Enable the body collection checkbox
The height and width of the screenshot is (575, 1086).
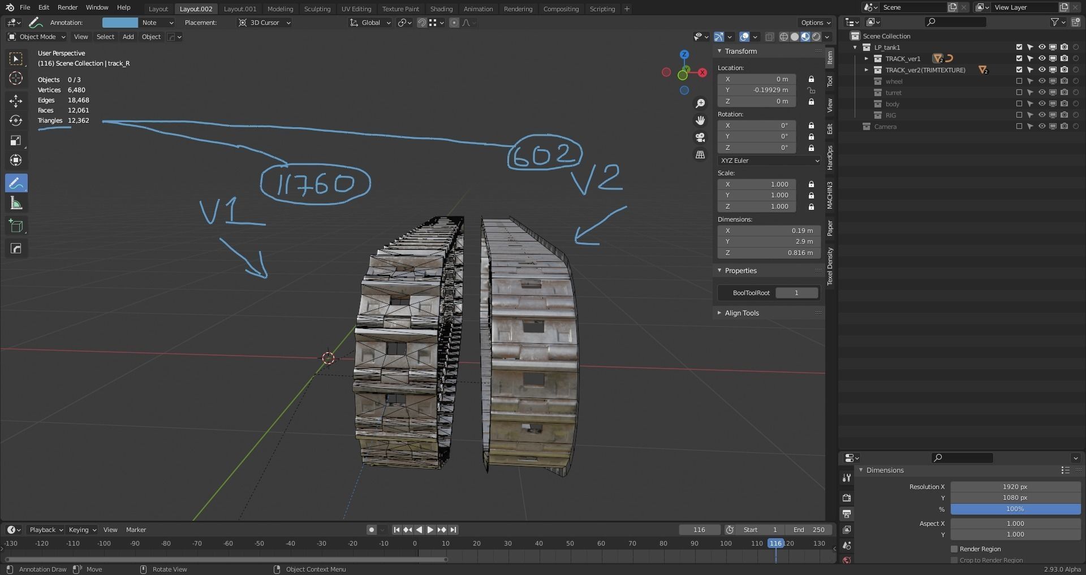1019,103
